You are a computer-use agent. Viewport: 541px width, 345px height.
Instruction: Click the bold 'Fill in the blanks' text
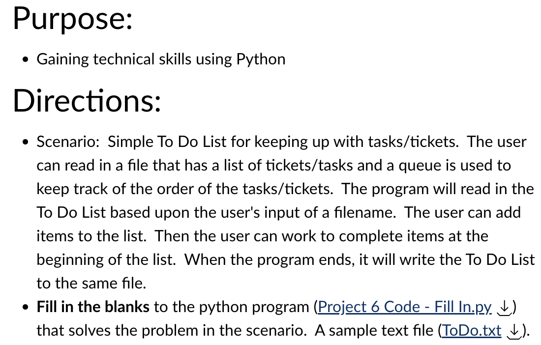pos(93,306)
